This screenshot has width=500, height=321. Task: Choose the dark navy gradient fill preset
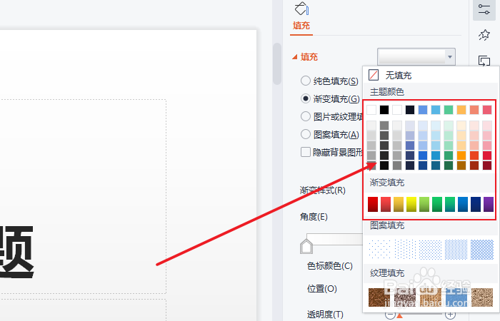tap(476, 205)
